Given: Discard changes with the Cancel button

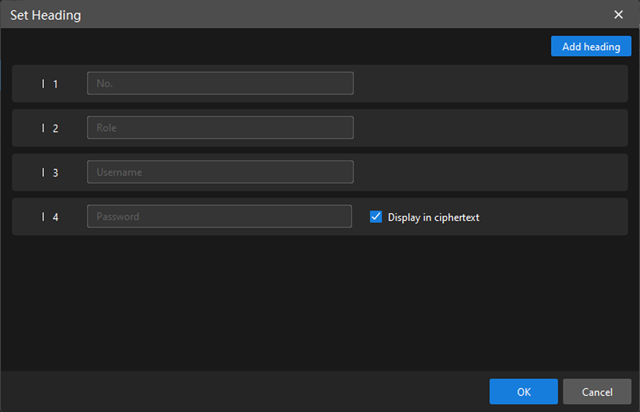Looking at the screenshot, I should (597, 392).
